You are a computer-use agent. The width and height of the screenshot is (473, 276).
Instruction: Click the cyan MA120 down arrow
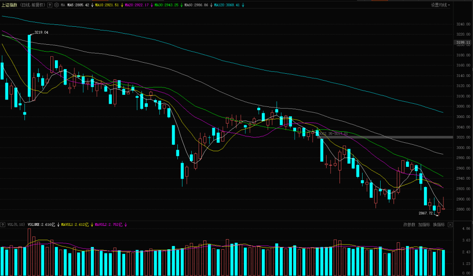tap(243, 5)
